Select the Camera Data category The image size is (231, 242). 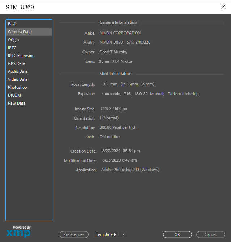[20, 32]
